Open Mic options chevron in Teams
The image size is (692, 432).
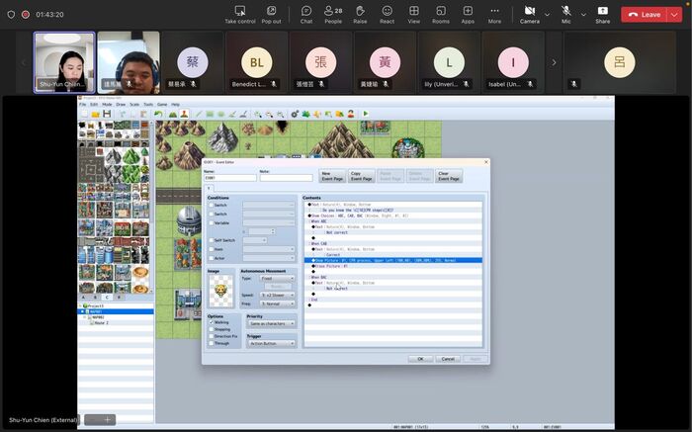coord(583,15)
